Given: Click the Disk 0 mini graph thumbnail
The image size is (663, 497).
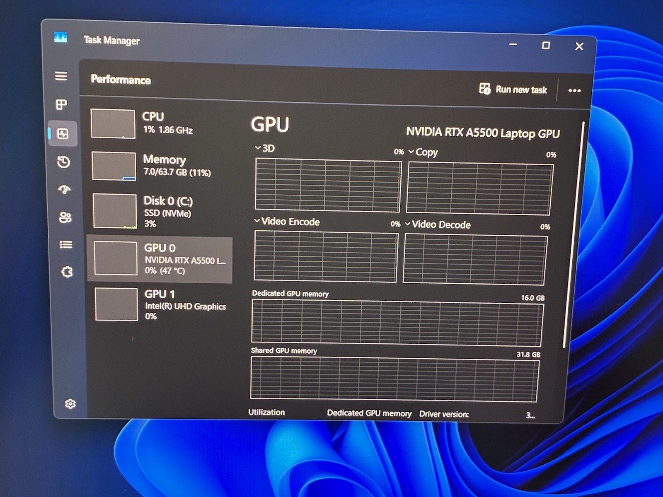Looking at the screenshot, I should click(115, 211).
